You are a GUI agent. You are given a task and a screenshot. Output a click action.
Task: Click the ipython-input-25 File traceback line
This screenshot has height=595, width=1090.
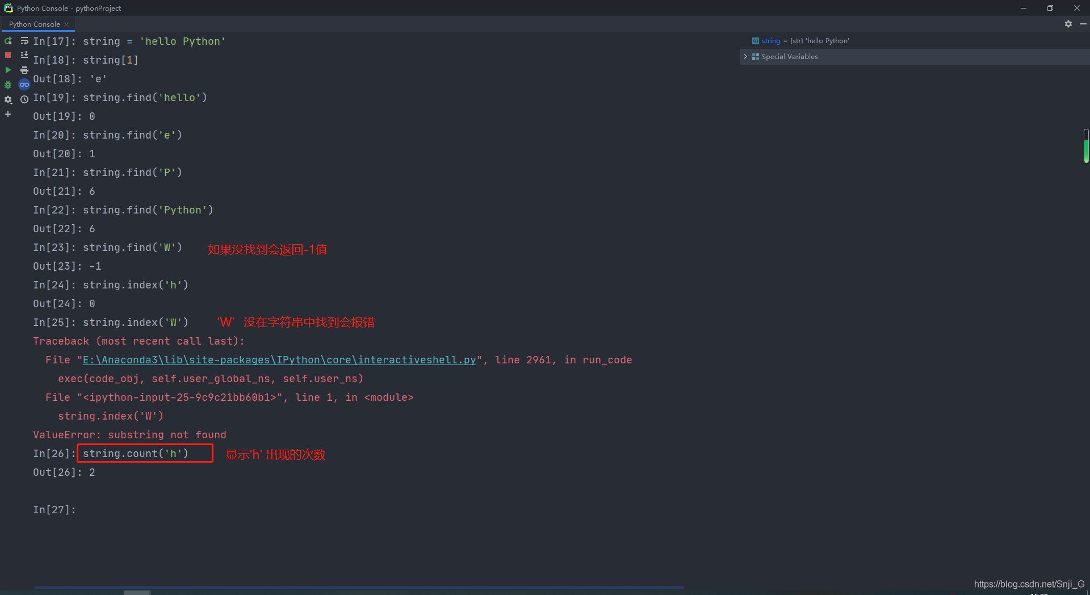point(229,397)
